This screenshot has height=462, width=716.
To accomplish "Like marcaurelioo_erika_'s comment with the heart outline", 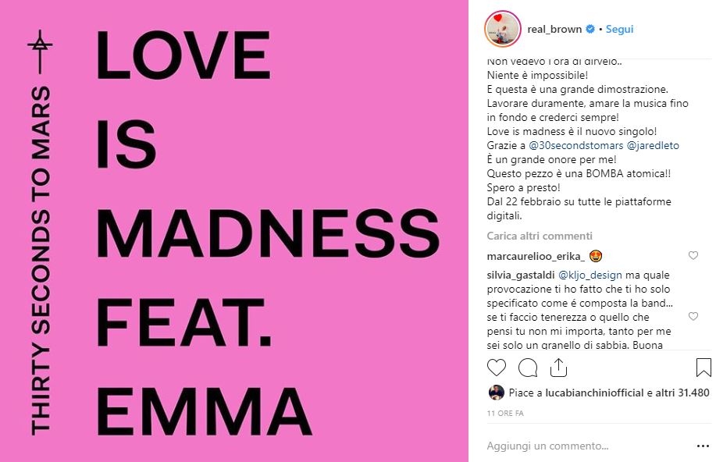I will pyautogui.click(x=693, y=257).
